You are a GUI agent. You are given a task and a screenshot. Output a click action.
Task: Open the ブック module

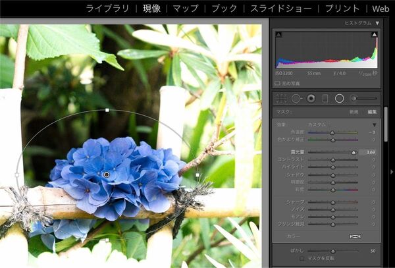[x=224, y=9]
